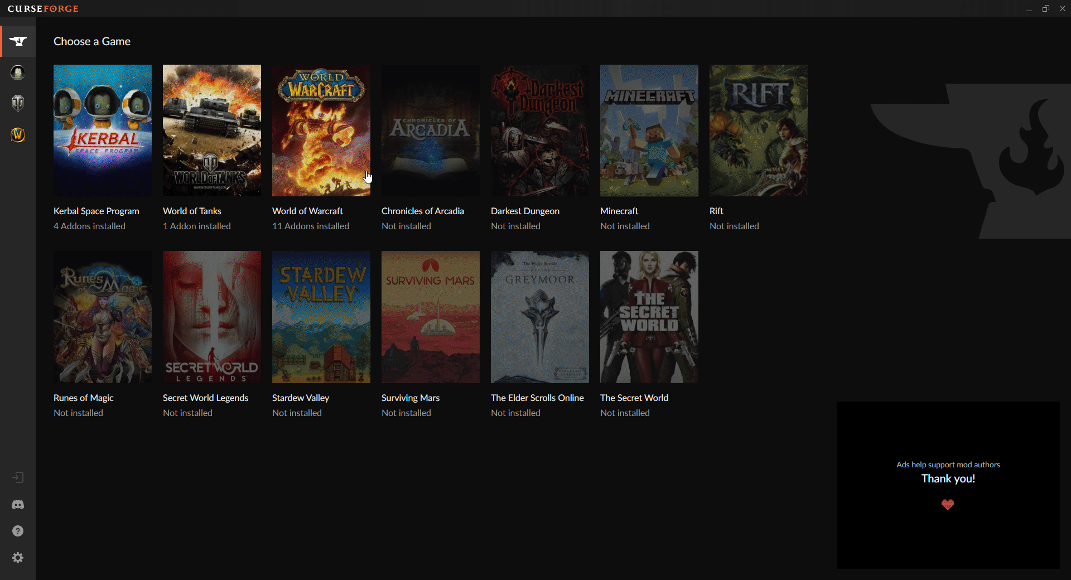Image resolution: width=1071 pixels, height=580 pixels.
Task: Open Runes of Magic cover
Action: point(103,317)
